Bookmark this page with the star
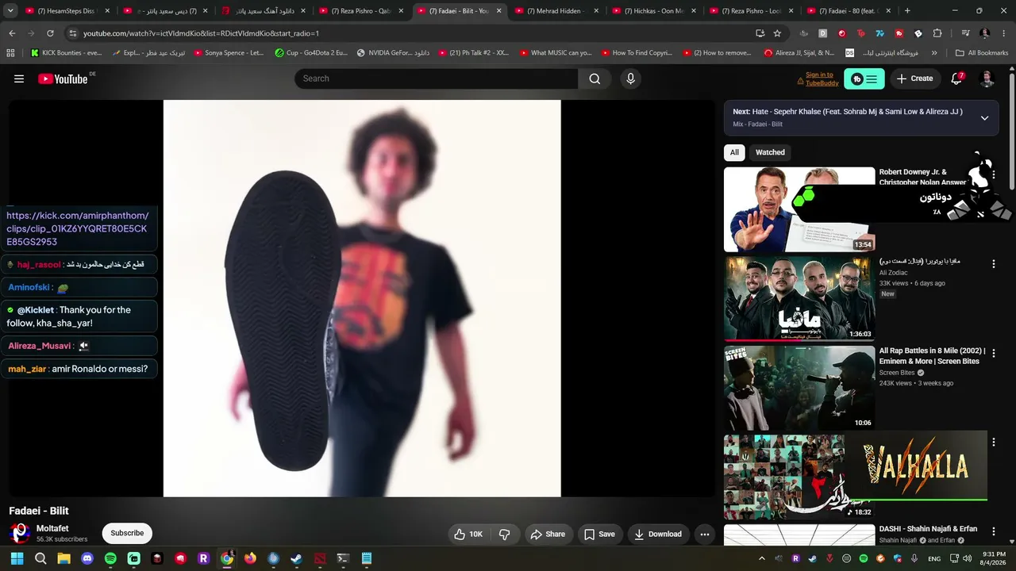This screenshot has width=1016, height=571. pos(777,33)
